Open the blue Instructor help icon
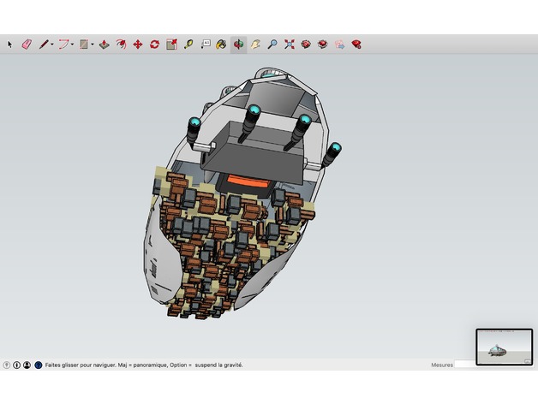 tap(39, 365)
